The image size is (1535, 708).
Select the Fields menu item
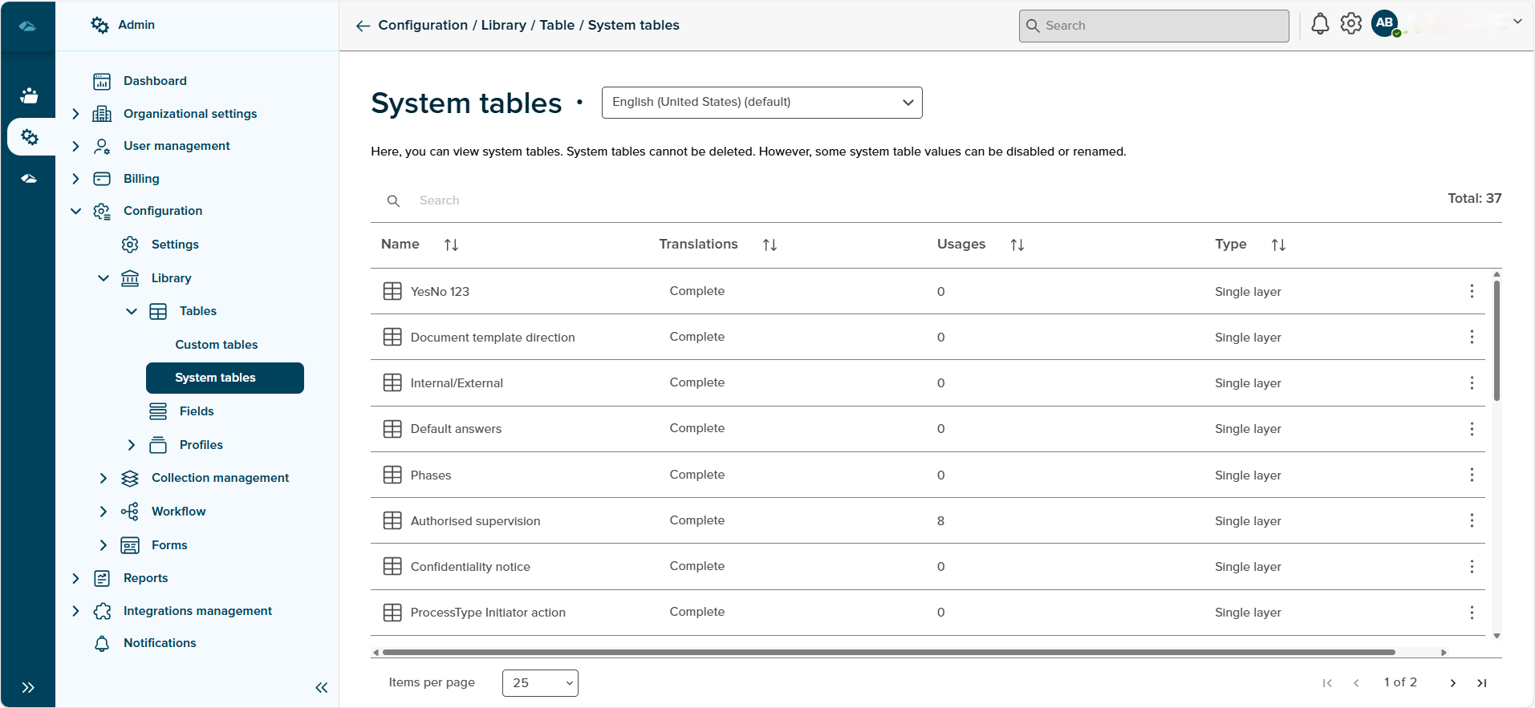(197, 411)
